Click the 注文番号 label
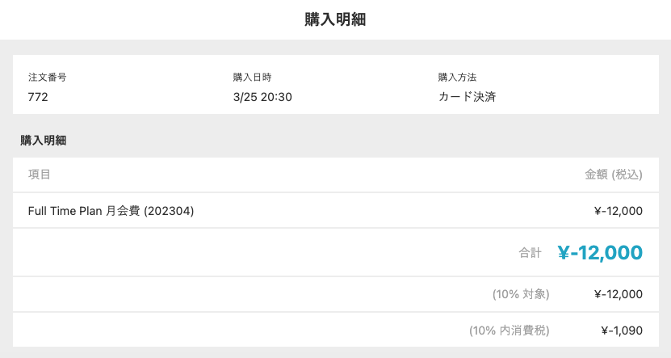The width and height of the screenshot is (671, 358). pos(46,78)
